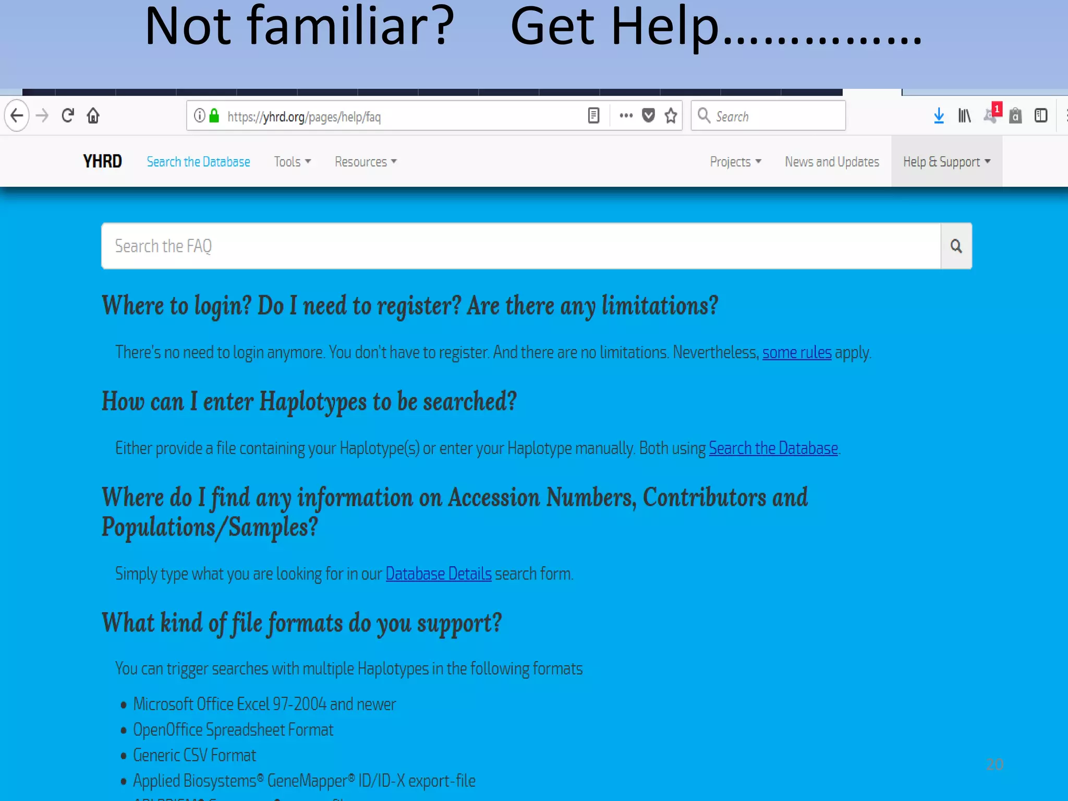Save page to Pocket icon
Screen dimensions: 1068x801
(648, 115)
